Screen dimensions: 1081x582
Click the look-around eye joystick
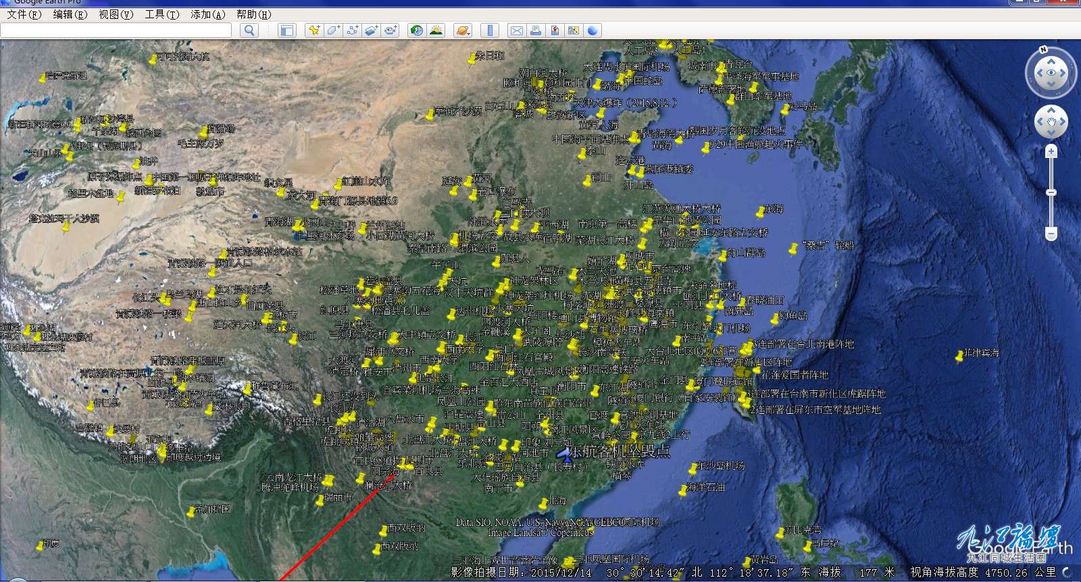pyautogui.click(x=1051, y=73)
